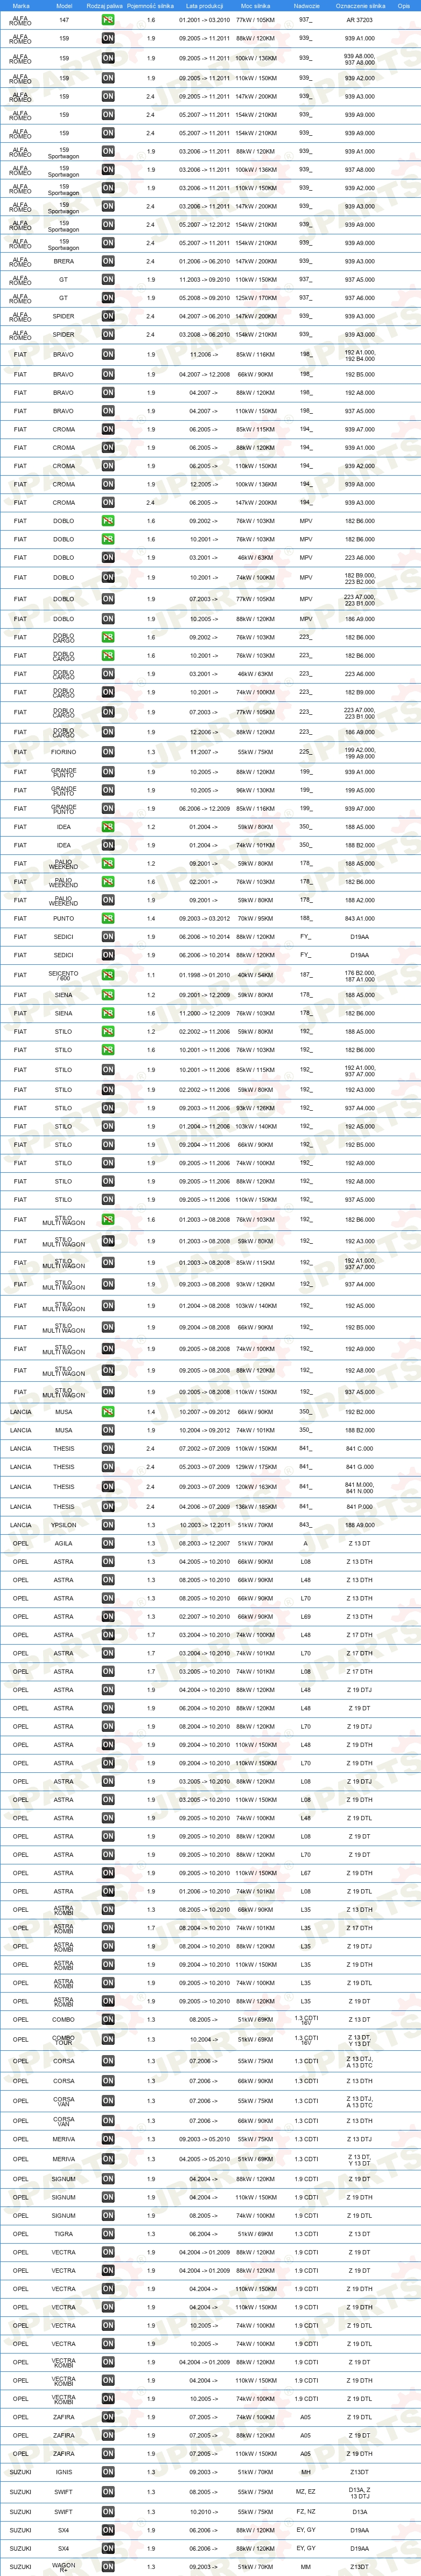
Task: Click the ON icon in the Fiat Idea 1.9 row
Action: 108,845
